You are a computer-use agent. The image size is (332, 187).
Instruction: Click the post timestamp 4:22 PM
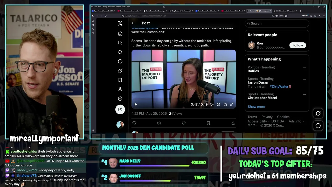(149, 113)
